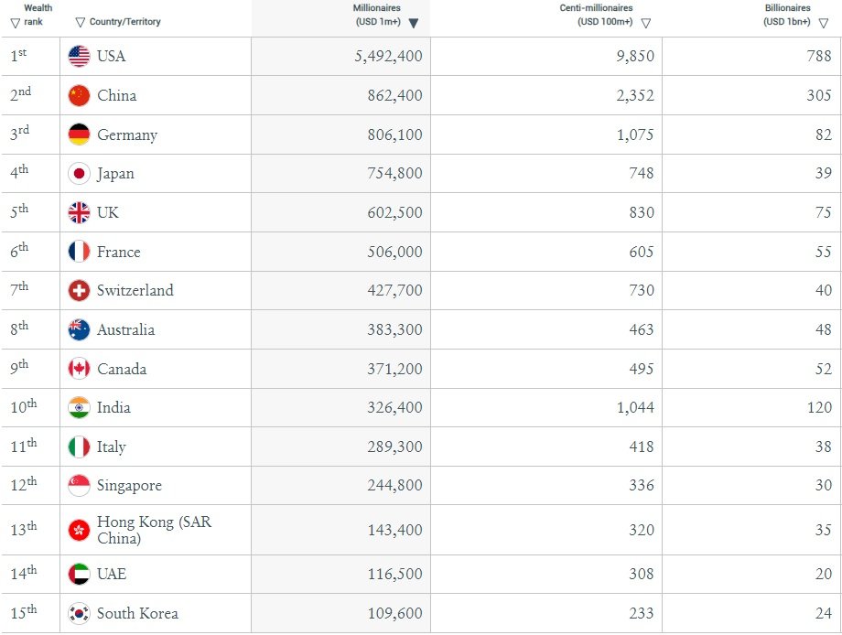Viewport: 842px width, 635px height.
Task: Click the China flag icon
Action: pyautogui.click(x=79, y=95)
